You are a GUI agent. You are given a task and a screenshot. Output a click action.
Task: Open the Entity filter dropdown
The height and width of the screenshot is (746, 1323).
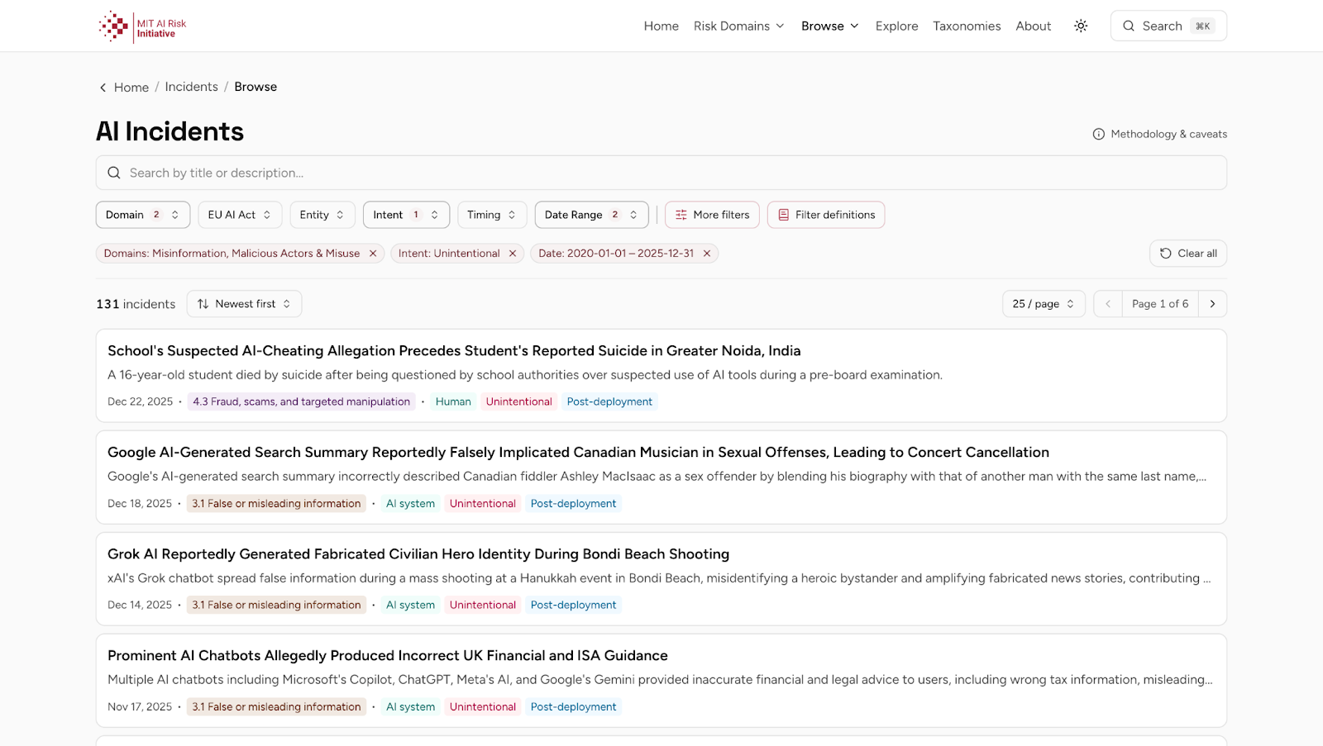click(322, 215)
